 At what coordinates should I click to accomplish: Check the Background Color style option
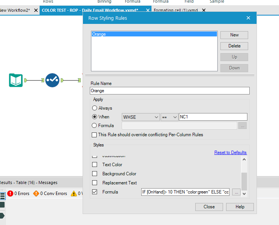point(95,173)
